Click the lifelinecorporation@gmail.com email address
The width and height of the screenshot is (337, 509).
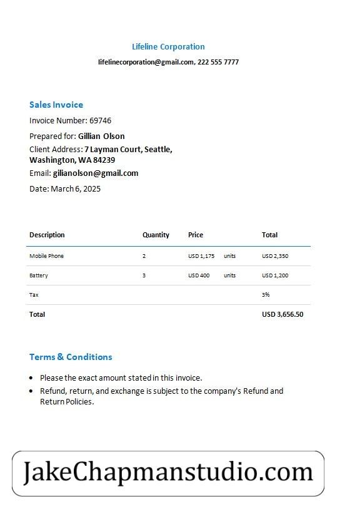(x=146, y=62)
